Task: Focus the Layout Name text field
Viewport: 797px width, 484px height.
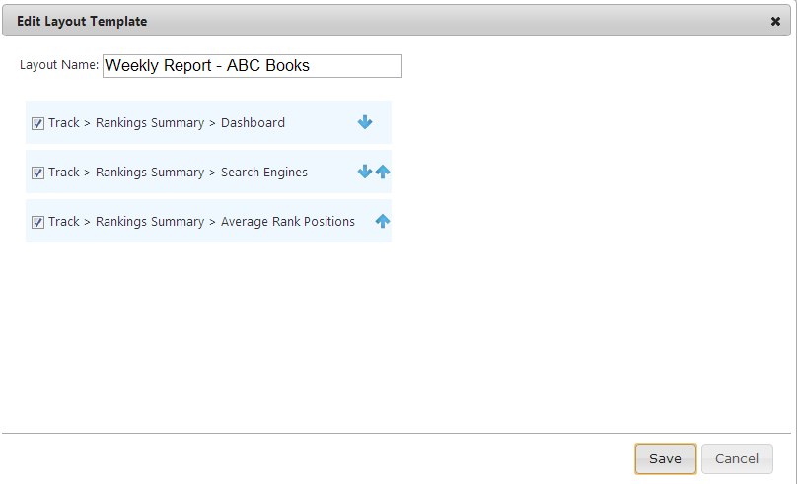Action: 252,66
